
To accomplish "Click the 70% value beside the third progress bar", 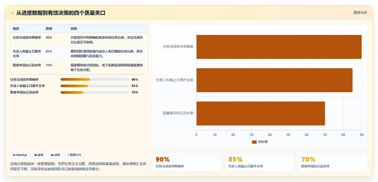I will coord(135,92).
